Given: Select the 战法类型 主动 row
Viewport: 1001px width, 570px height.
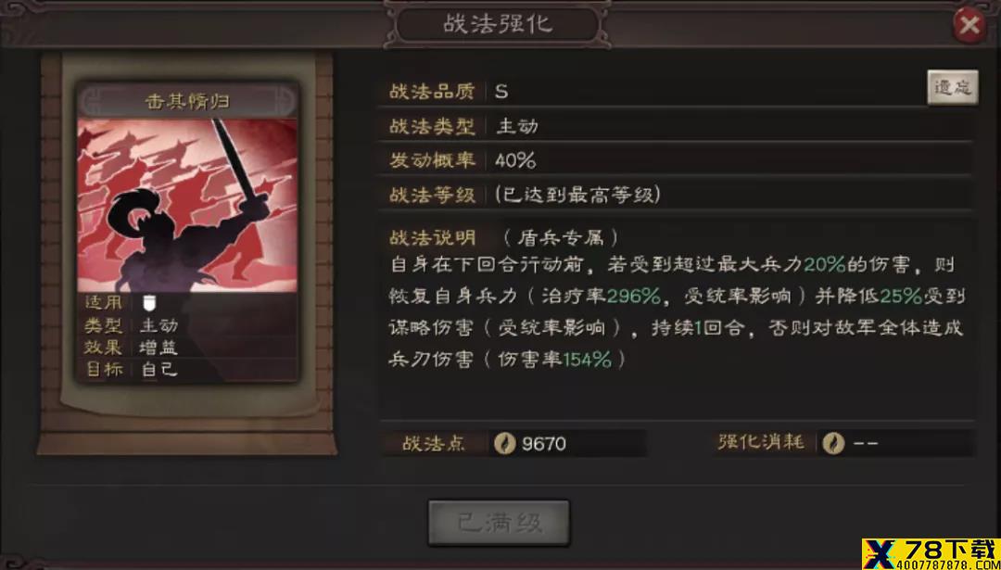Looking at the screenshot, I should coord(677,126).
